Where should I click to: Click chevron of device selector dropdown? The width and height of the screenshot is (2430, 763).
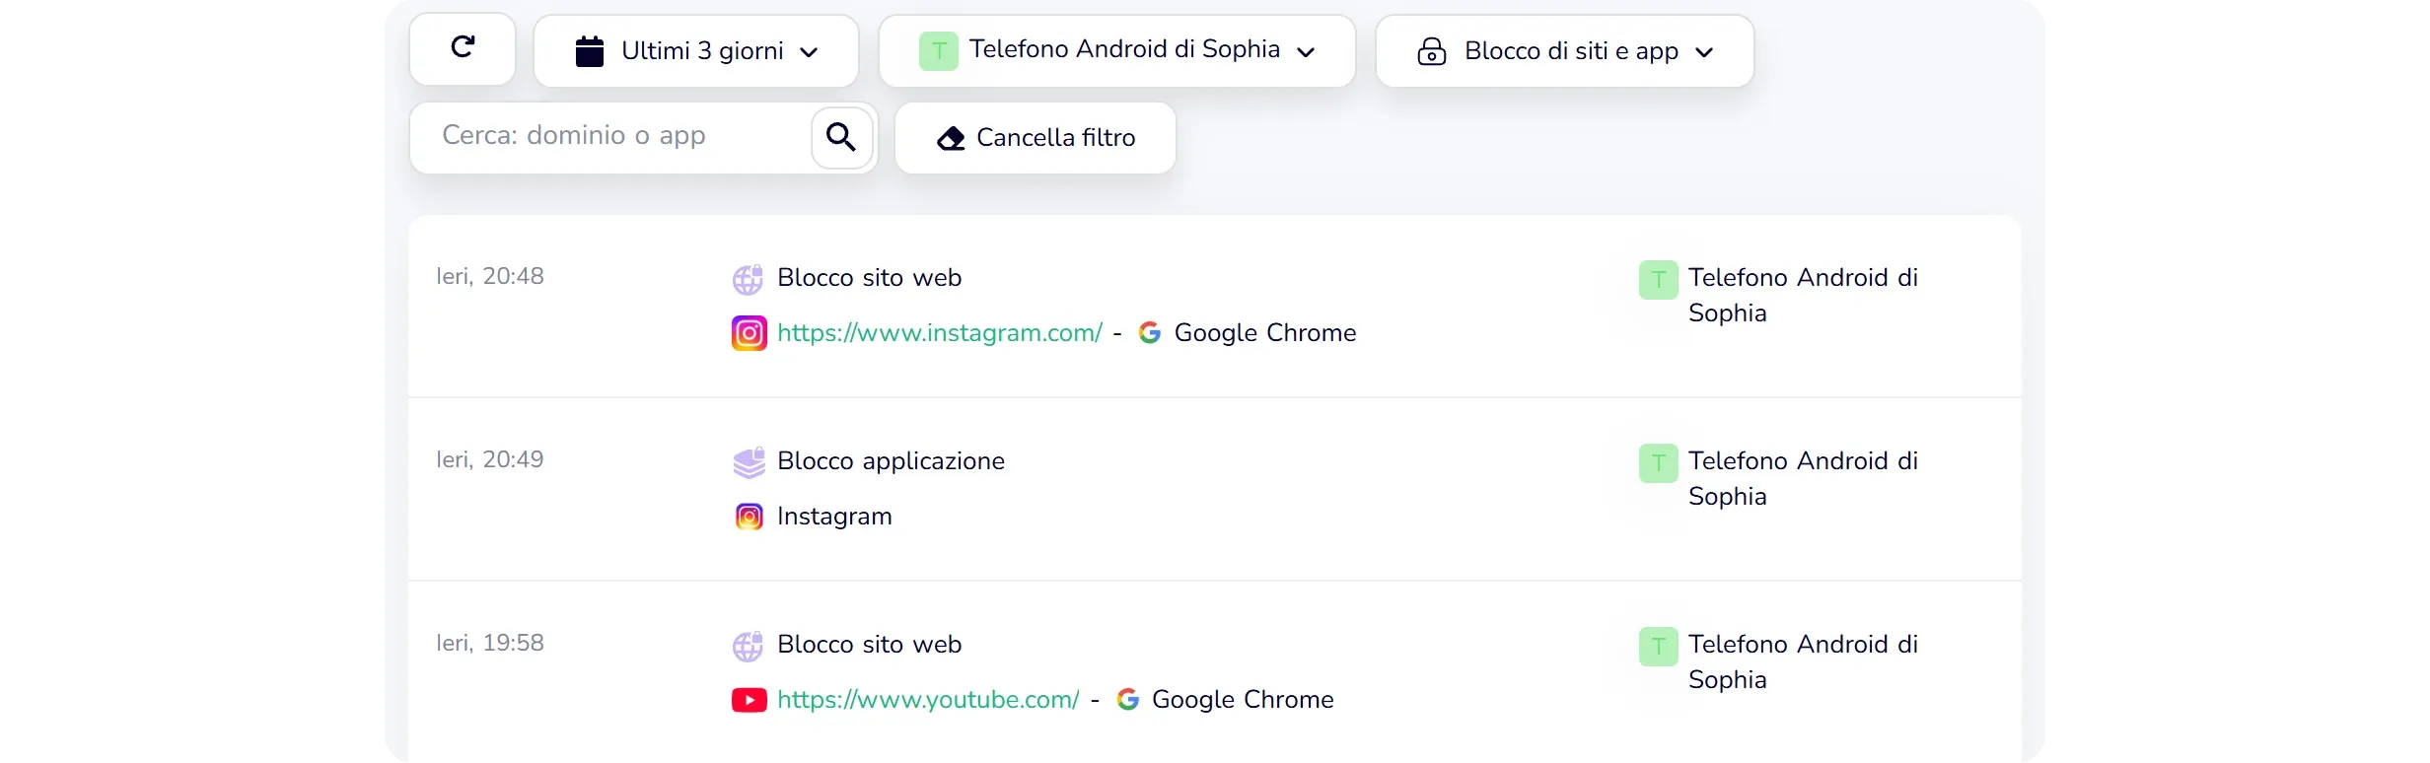(x=1306, y=52)
